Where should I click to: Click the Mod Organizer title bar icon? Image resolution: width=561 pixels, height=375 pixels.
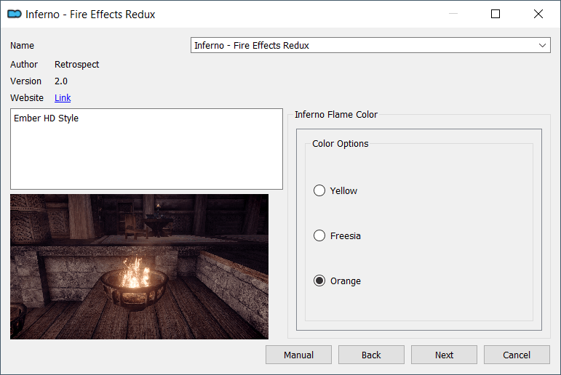click(x=15, y=14)
